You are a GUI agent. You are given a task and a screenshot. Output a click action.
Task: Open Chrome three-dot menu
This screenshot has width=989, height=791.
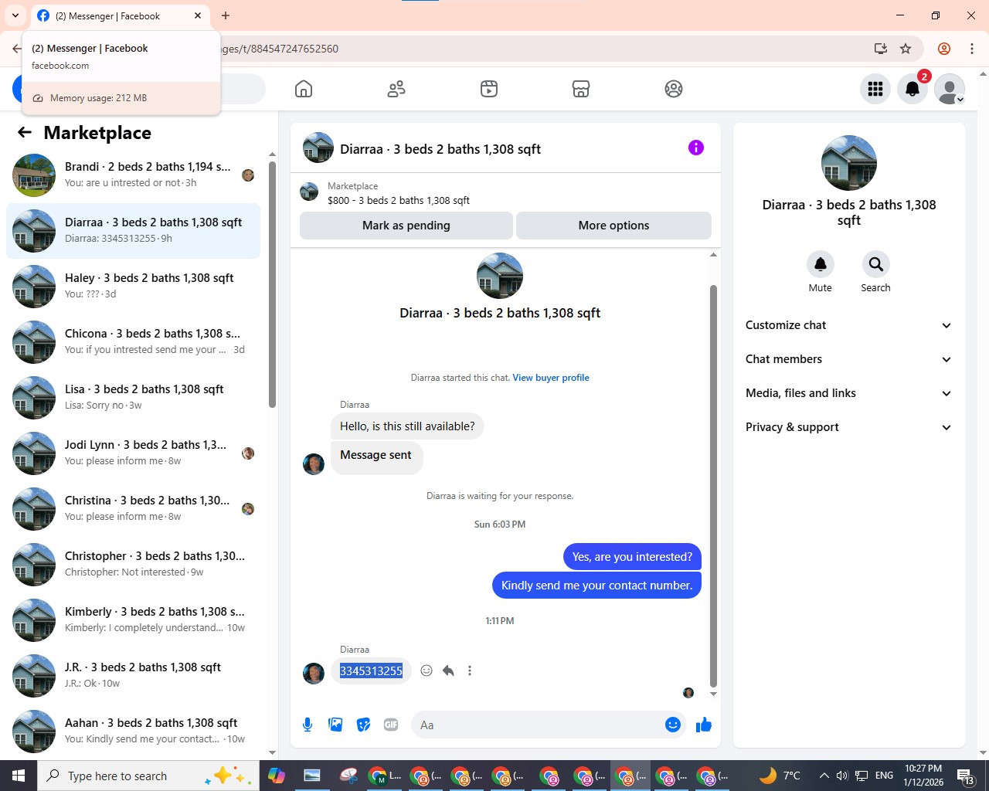[x=972, y=49]
